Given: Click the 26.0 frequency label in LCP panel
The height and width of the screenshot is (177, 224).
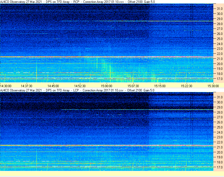Looking at the screenshot, I should (220, 122).
